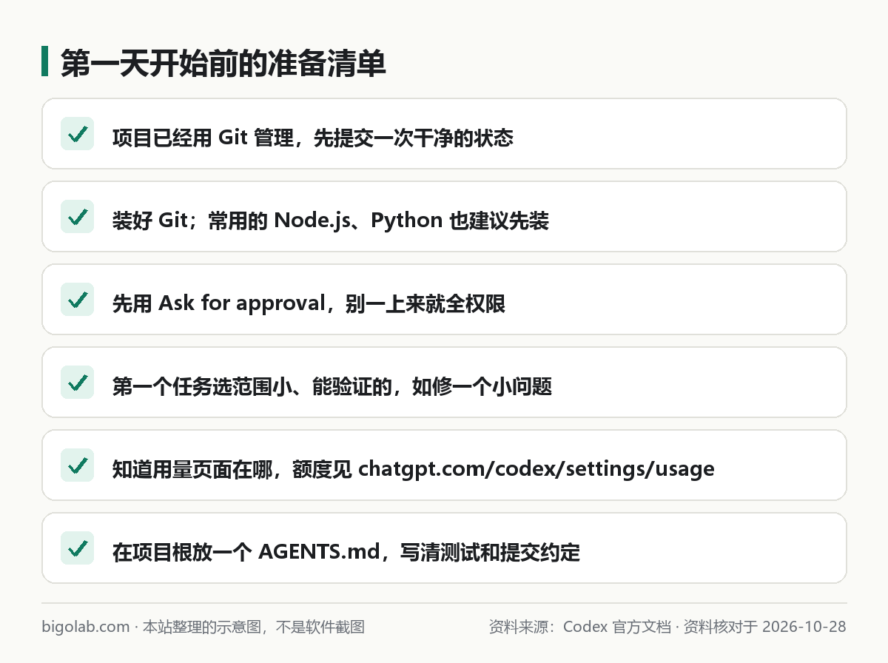Click the footer note starting with bigolab.com
Screen dimensions: 888x663
click(203, 627)
